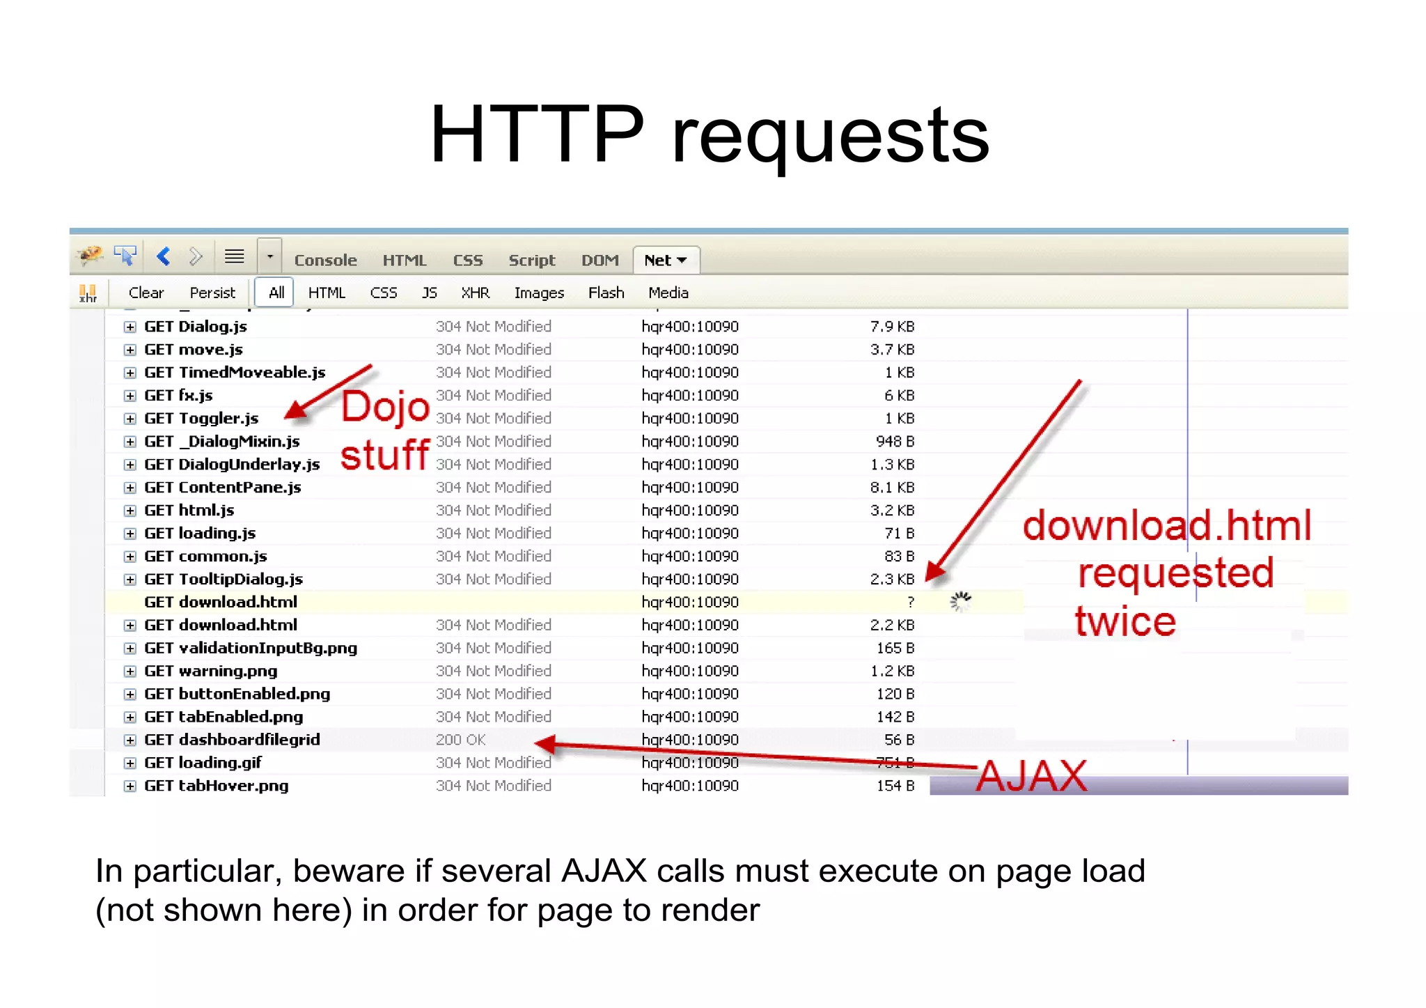
Task: Activate the element inspect cursor icon
Action: point(126,257)
